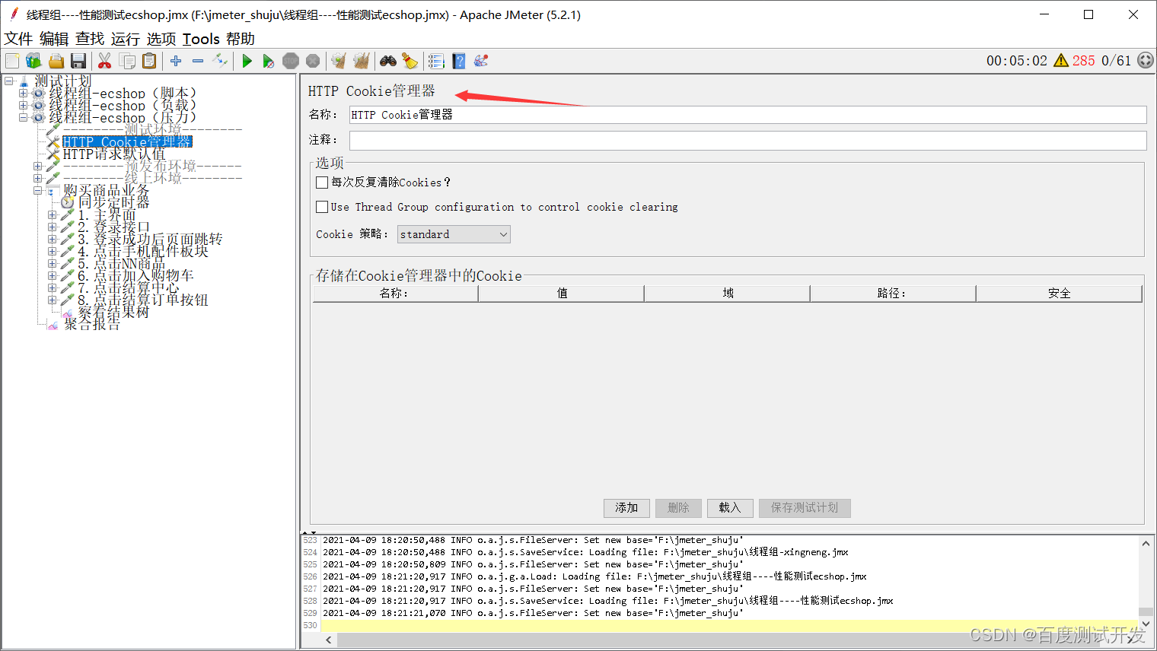The image size is (1157, 651).
Task: Select the 同步定时器 clock item
Action: pos(113,202)
